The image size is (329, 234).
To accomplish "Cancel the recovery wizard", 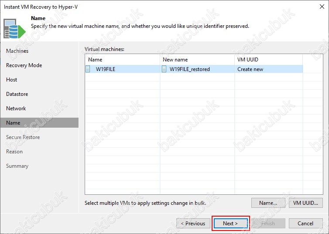I will (x=305, y=223).
